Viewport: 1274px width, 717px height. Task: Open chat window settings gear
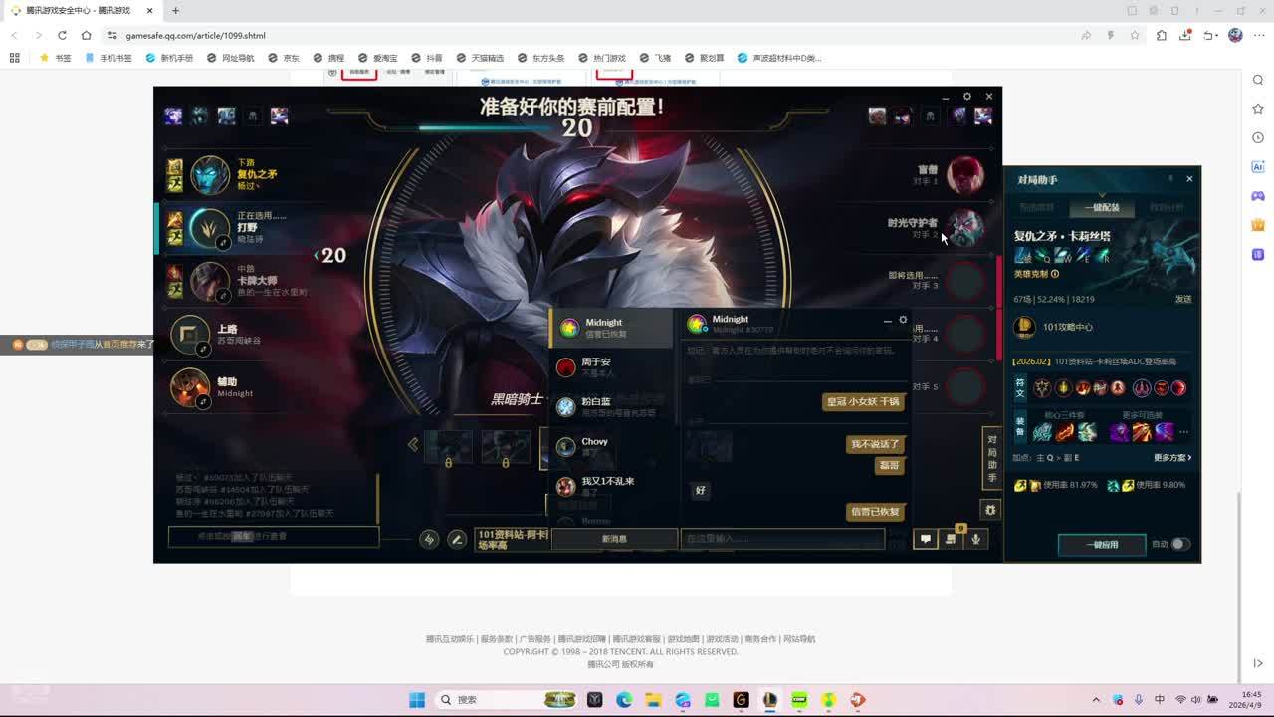coord(903,320)
